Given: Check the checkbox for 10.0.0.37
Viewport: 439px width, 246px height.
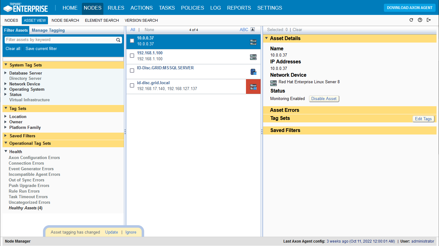Looking at the screenshot, I should (132, 40).
